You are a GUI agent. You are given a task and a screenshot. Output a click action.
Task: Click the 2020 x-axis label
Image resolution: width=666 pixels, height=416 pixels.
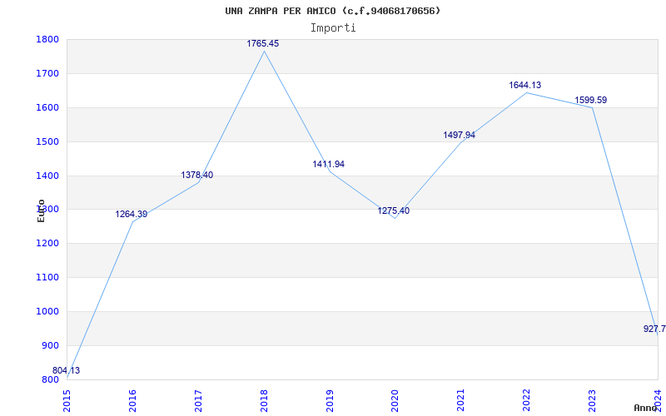(x=395, y=401)
